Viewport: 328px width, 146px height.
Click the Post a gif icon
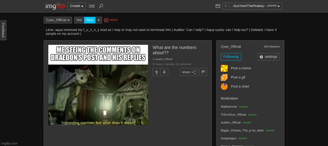(x=224, y=77)
